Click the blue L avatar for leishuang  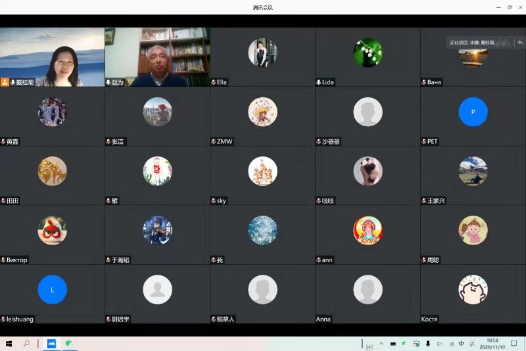[52, 289]
